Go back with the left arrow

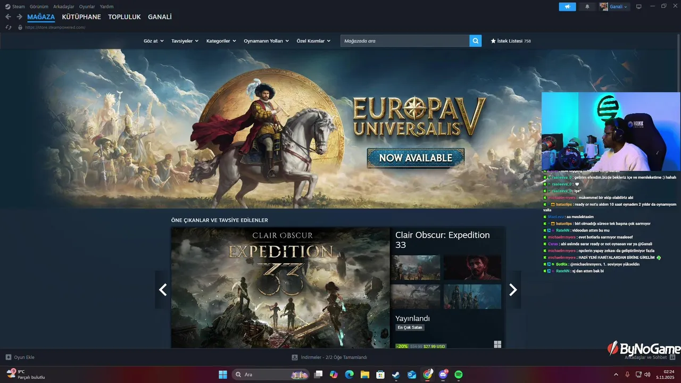point(8,17)
